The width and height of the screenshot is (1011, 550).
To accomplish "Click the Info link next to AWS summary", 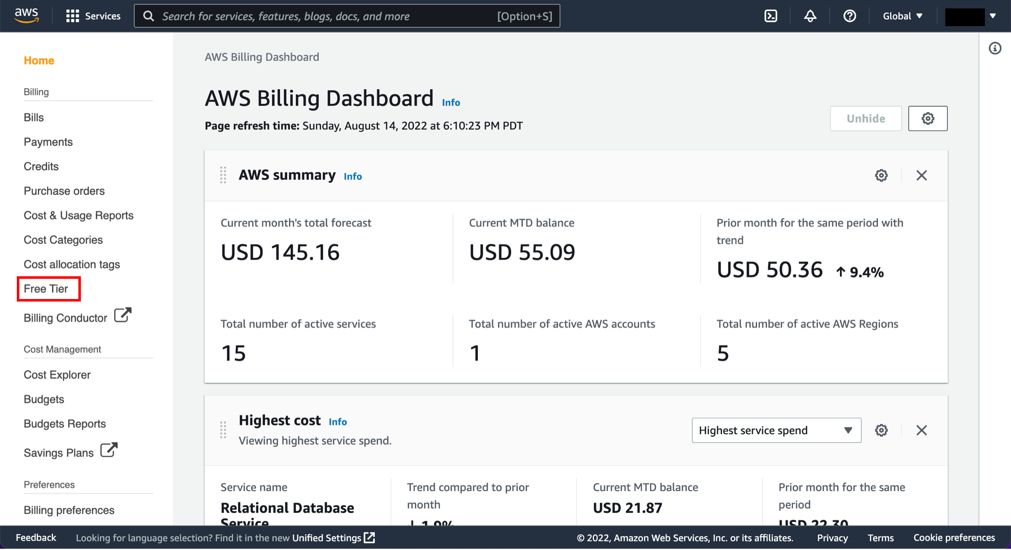I will coord(353,176).
